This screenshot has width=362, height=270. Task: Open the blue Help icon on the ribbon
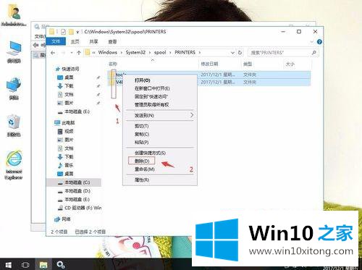[x=319, y=42]
